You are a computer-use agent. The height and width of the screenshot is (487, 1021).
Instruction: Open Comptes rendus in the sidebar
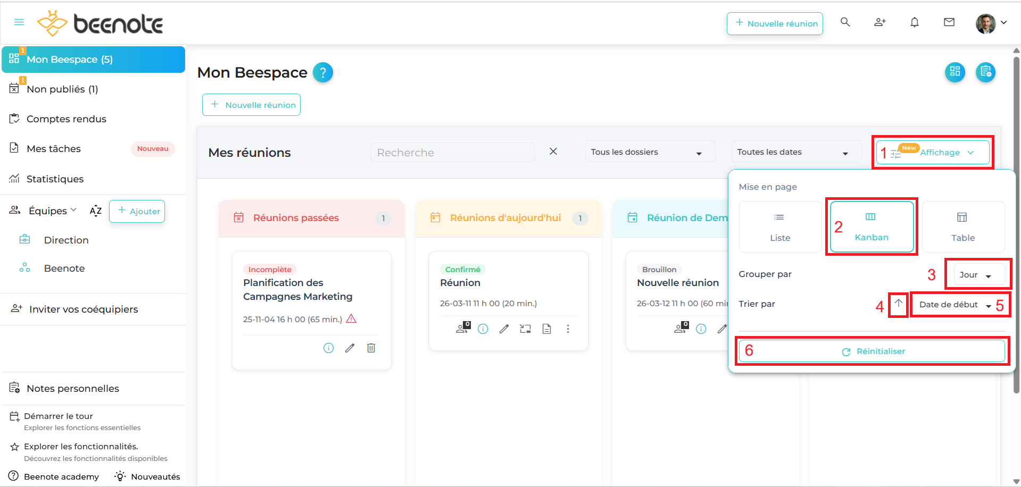[x=67, y=119]
